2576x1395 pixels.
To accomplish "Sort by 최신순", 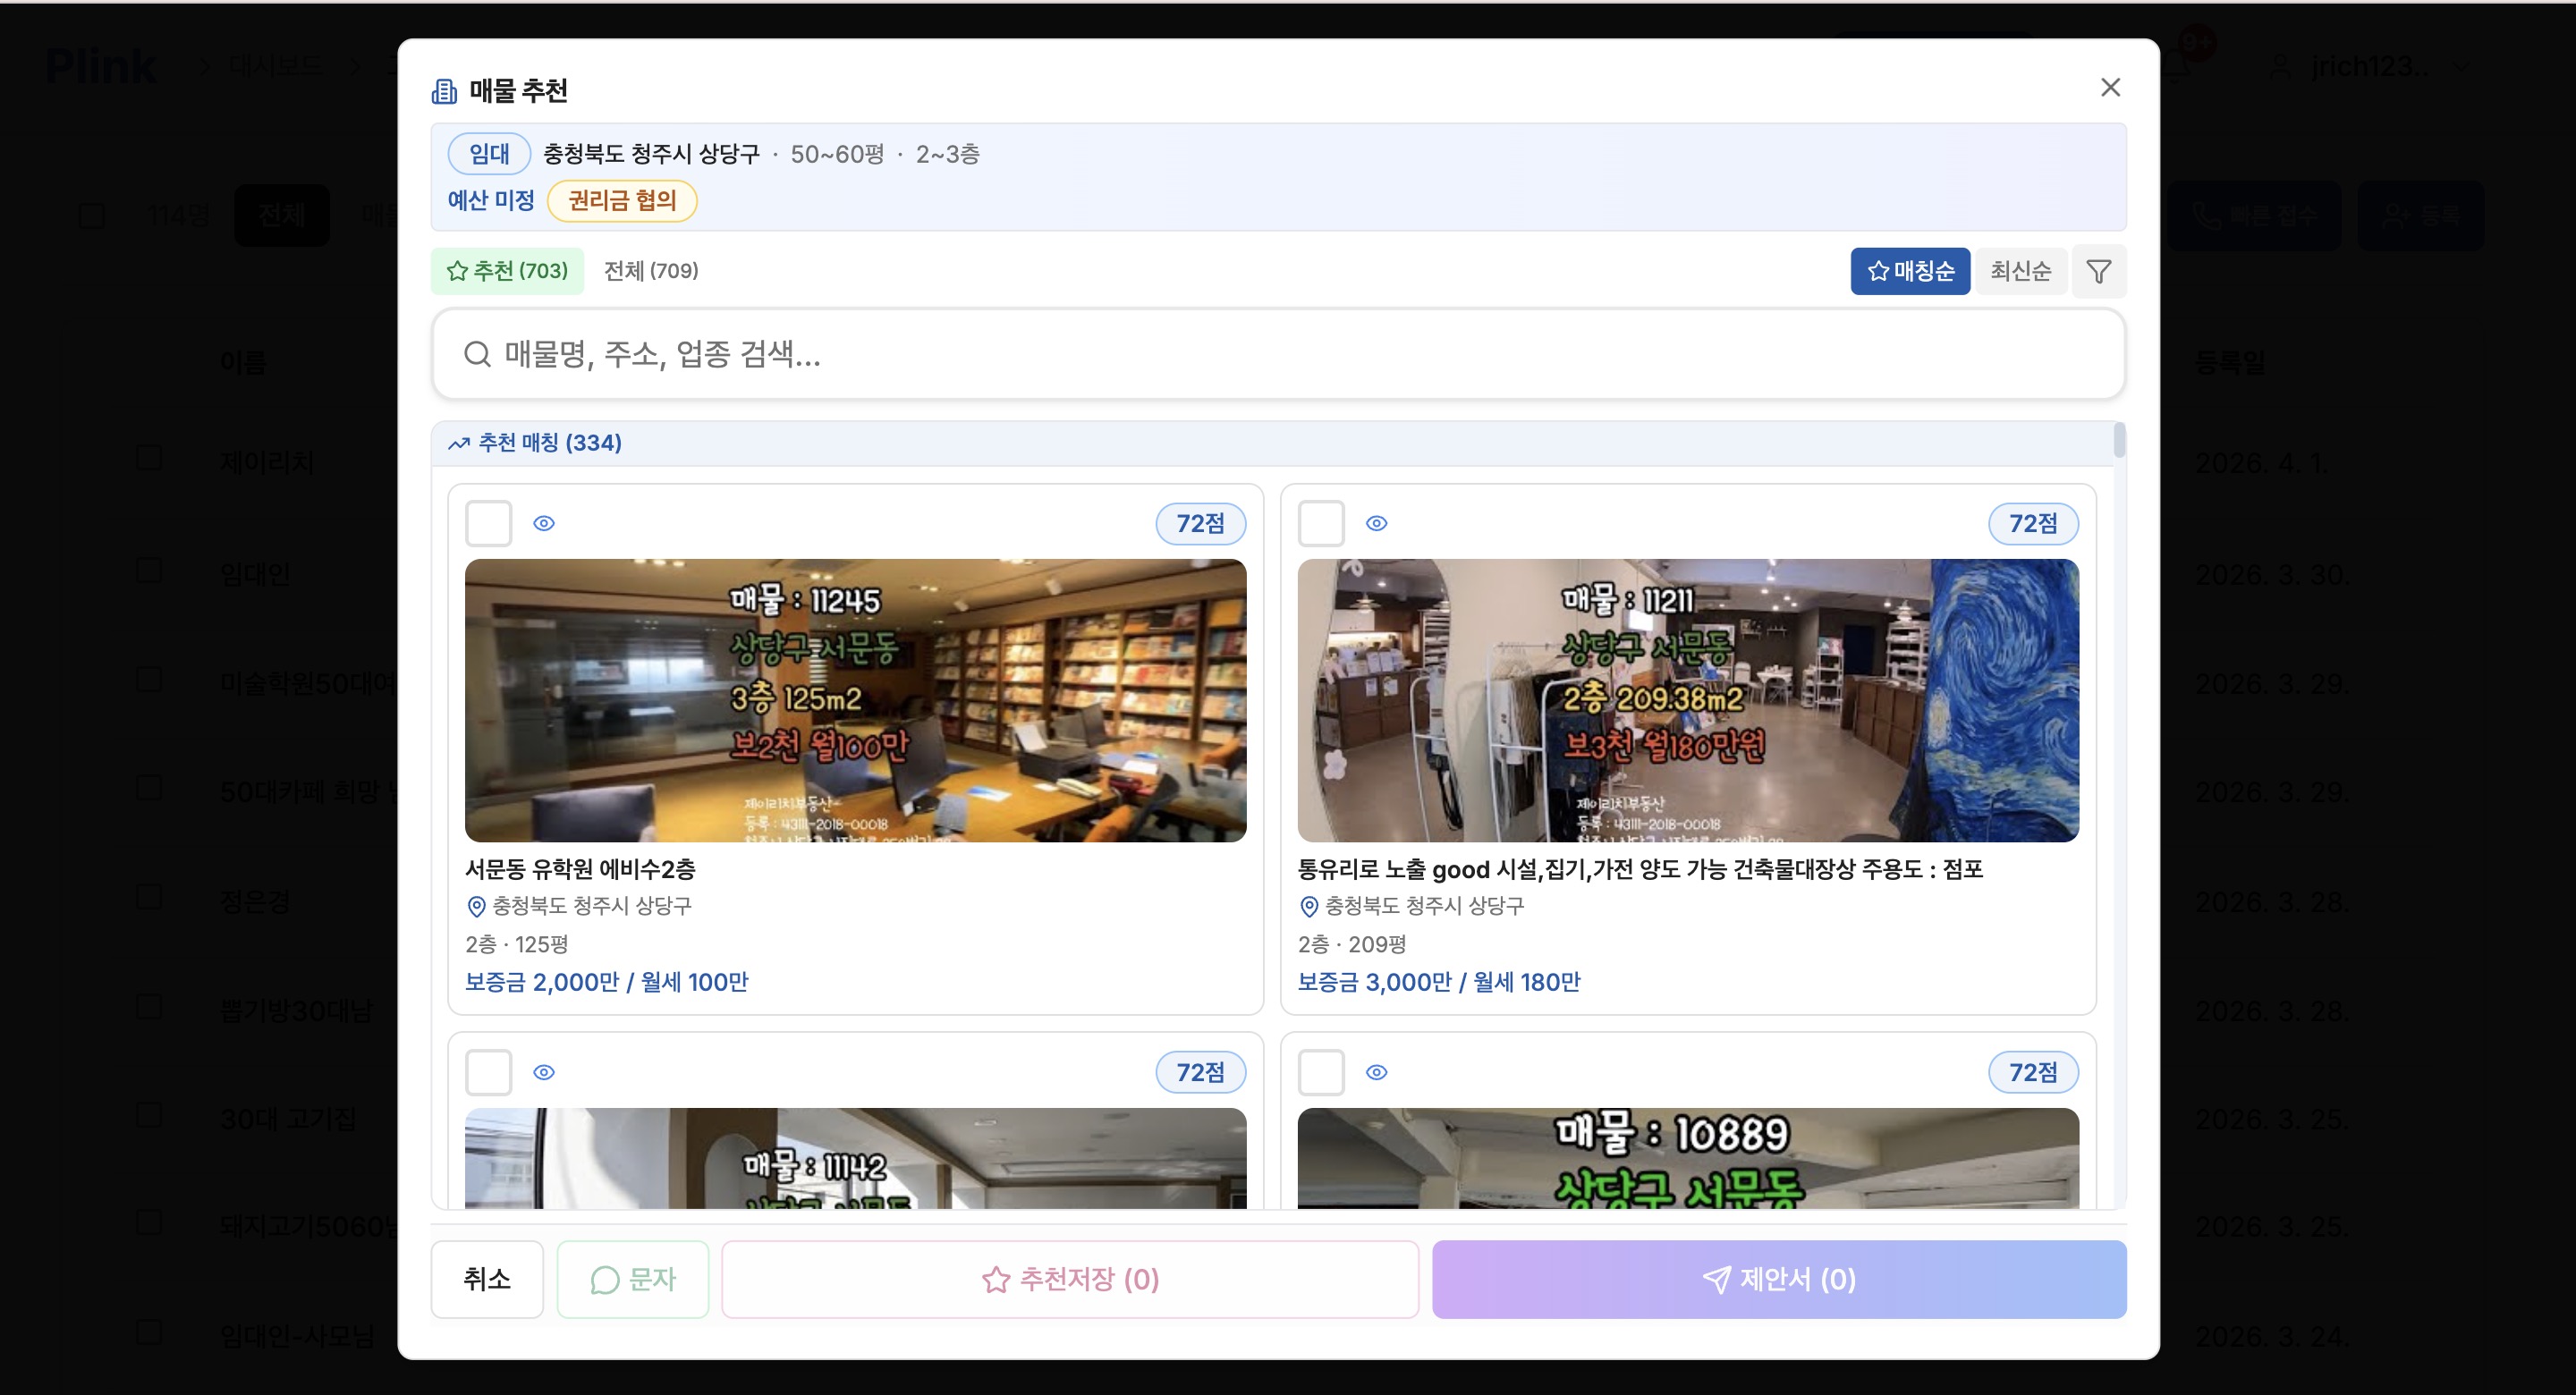I will coord(2020,271).
